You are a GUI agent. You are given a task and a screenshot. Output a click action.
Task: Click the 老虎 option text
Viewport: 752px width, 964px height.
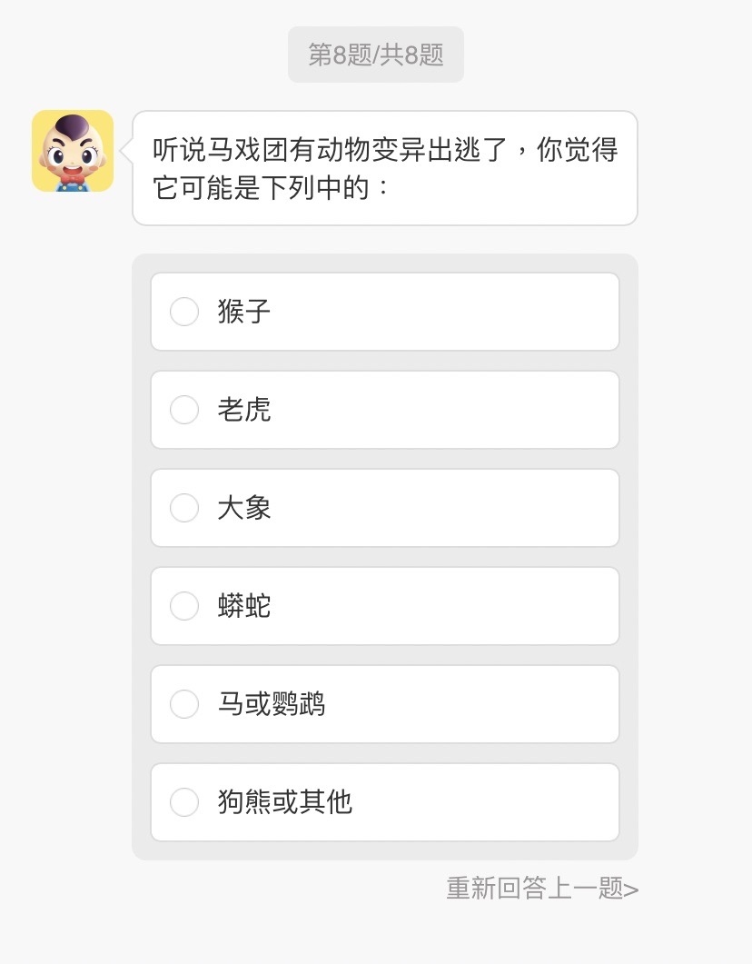click(x=244, y=410)
